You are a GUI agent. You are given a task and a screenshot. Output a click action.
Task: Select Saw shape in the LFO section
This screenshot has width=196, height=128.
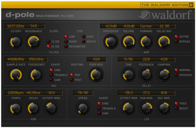tap(99, 113)
